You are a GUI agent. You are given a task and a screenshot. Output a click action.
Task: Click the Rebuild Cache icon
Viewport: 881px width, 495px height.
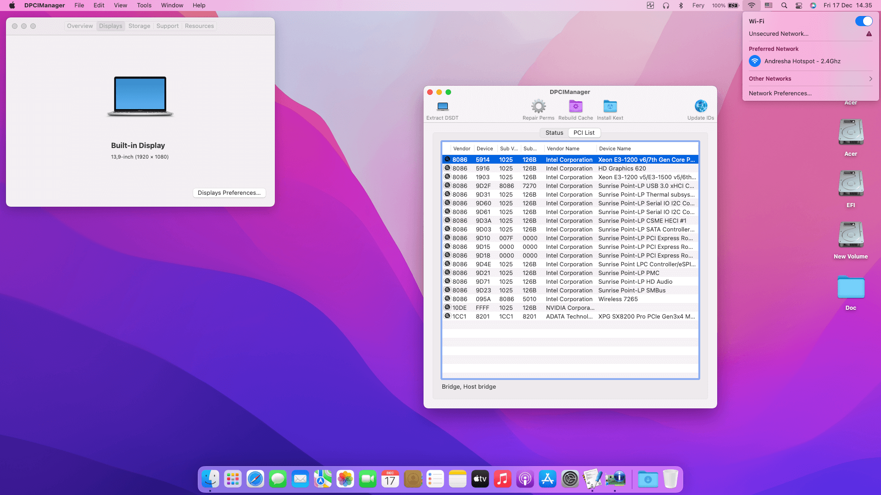pyautogui.click(x=575, y=106)
